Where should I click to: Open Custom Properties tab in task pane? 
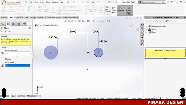pos(142,41)
